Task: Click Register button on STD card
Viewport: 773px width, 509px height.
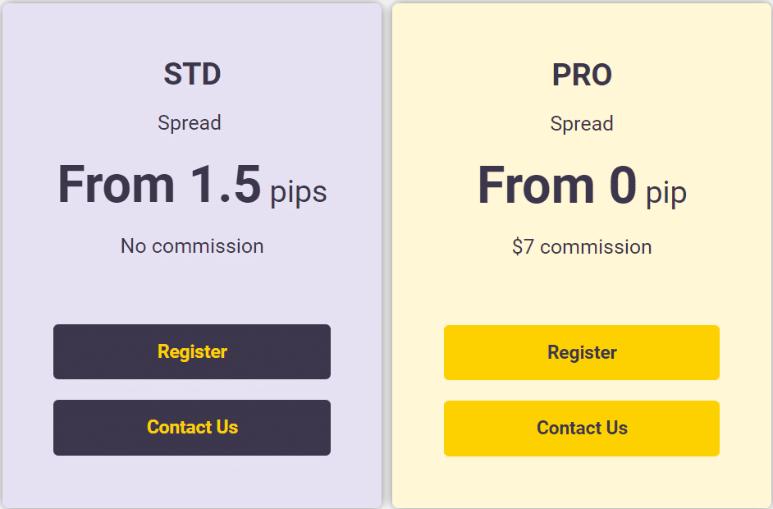Action: tap(192, 351)
